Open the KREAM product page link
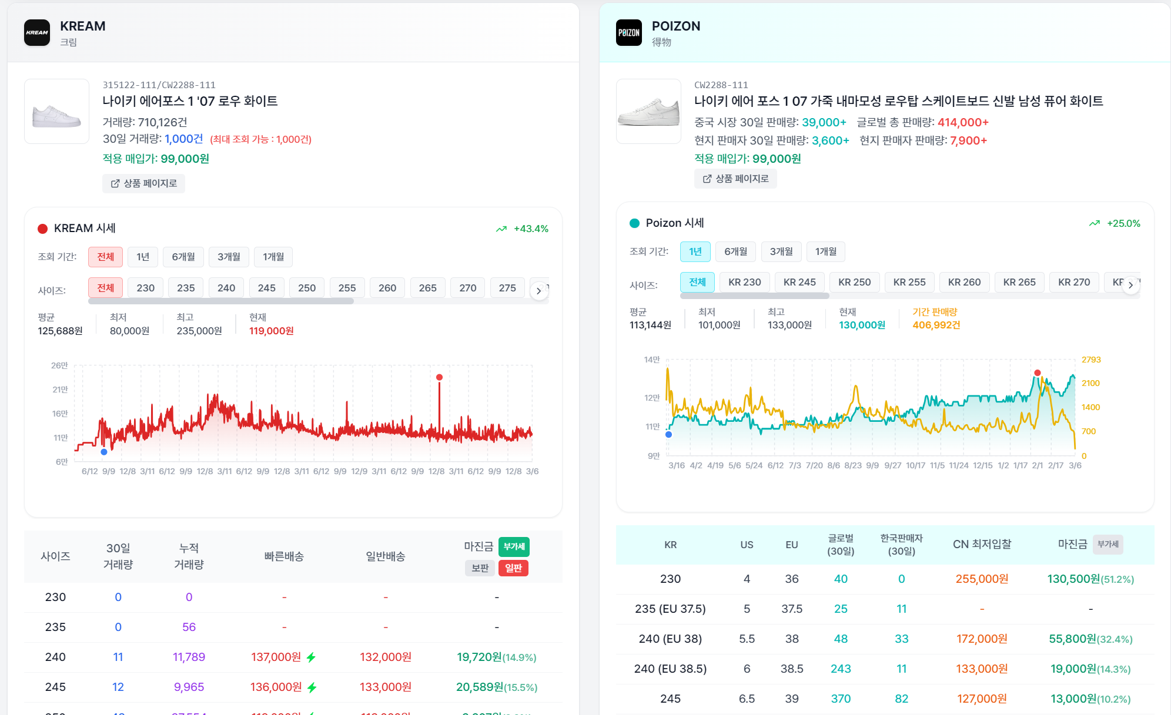The height and width of the screenshot is (715, 1171). click(x=144, y=183)
